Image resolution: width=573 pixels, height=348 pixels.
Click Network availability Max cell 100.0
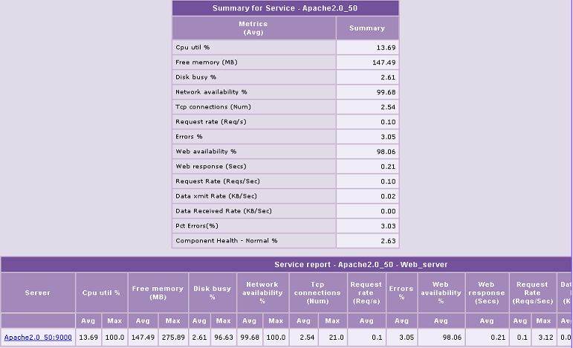(x=276, y=338)
